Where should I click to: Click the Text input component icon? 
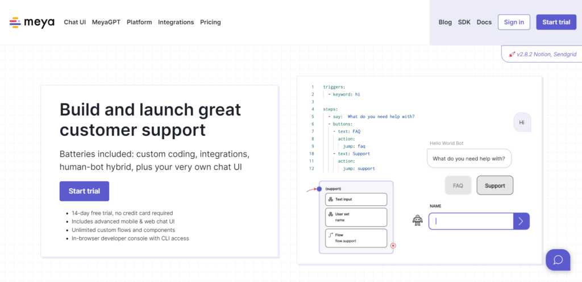[330, 200]
